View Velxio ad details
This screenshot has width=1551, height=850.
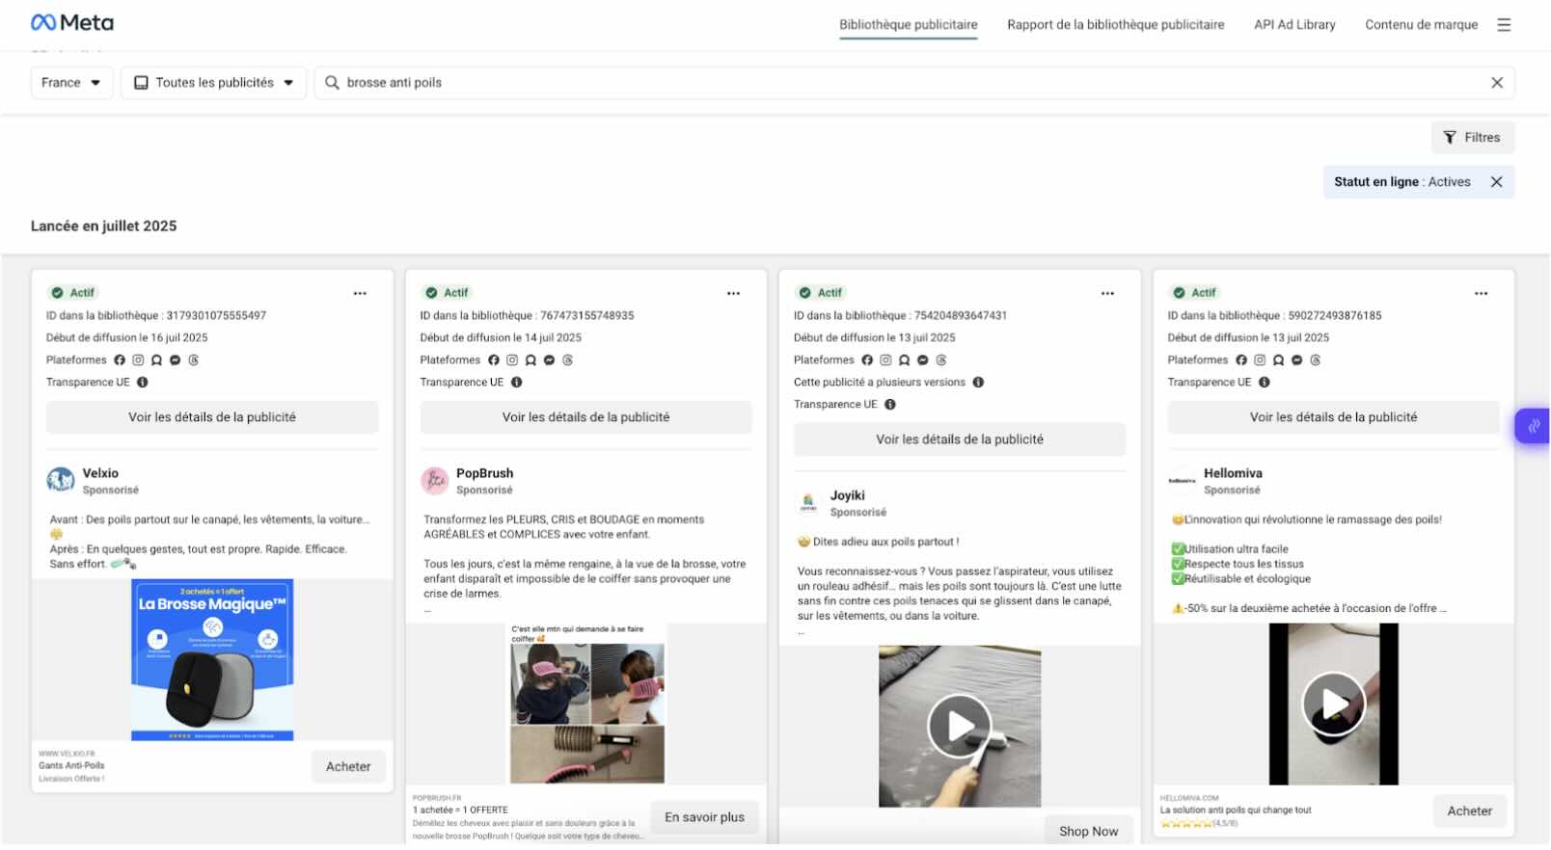pos(212,417)
